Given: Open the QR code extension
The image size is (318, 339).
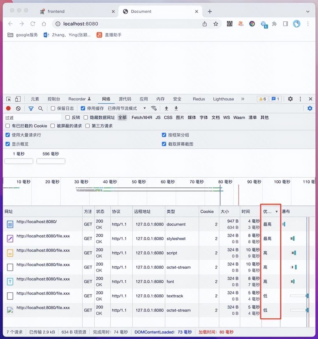Looking at the screenshot, I should tap(230, 24).
